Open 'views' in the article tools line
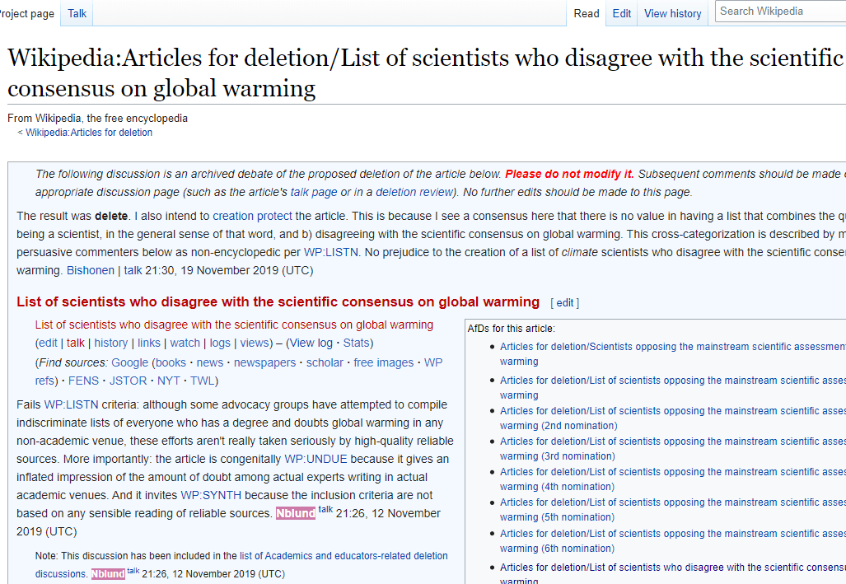This screenshot has height=584, width=846. pos(255,343)
